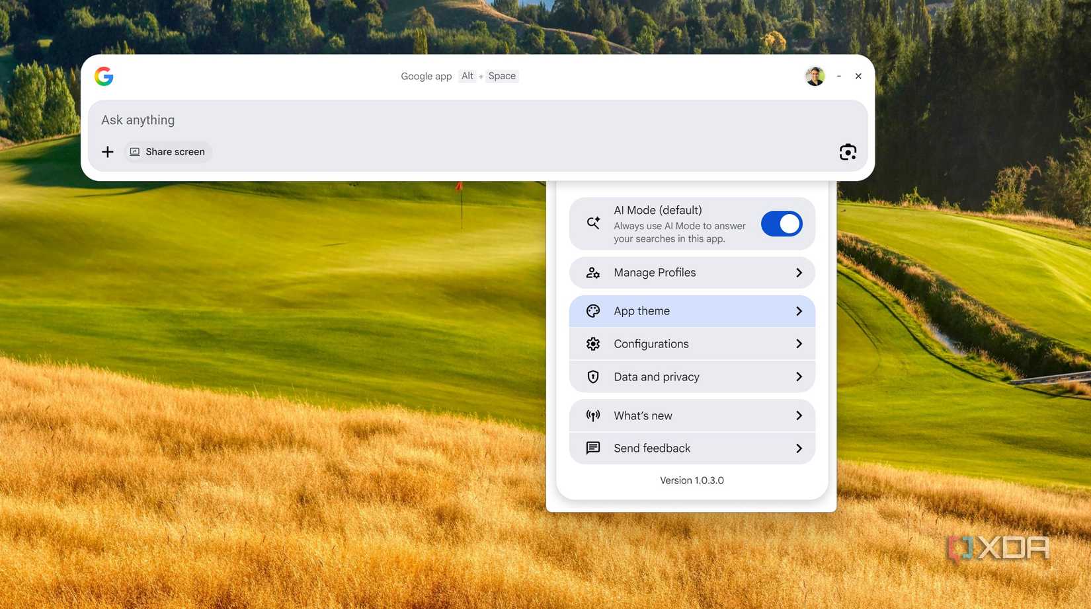Click the Space shortcut key badge
The width and height of the screenshot is (1091, 609).
[x=502, y=76]
